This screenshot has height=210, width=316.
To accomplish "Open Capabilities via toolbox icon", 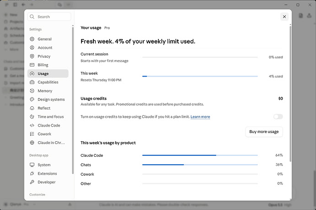I will tap(32, 82).
